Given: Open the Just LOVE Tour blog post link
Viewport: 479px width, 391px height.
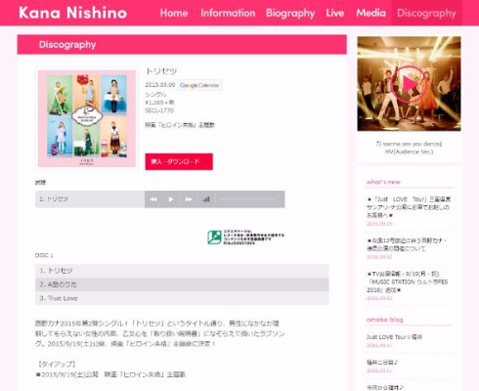Looking at the screenshot, I should pyautogui.click(x=394, y=337).
